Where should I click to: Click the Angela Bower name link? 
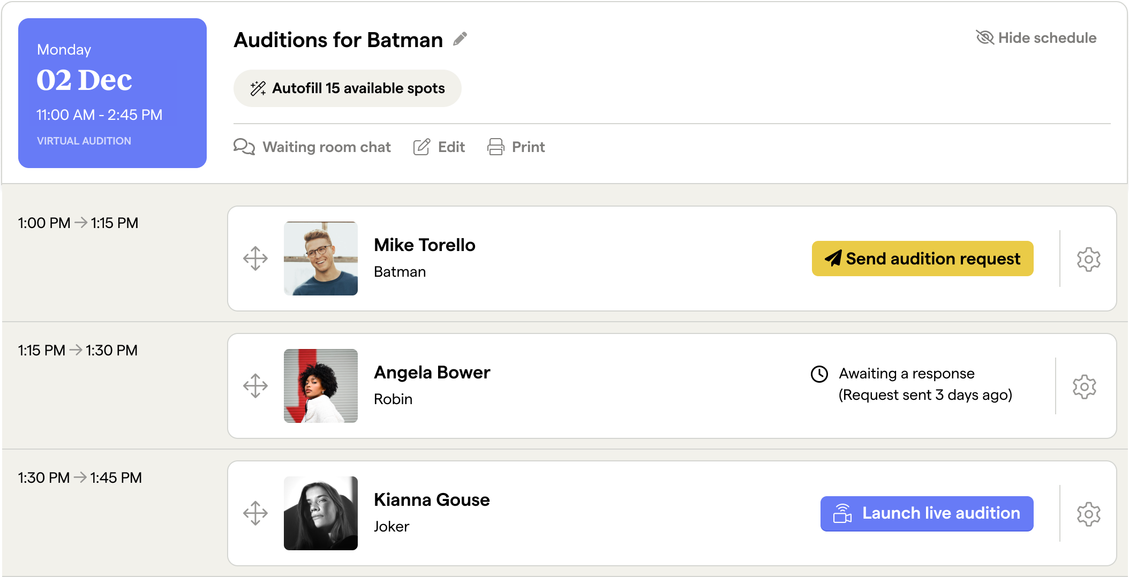(432, 373)
